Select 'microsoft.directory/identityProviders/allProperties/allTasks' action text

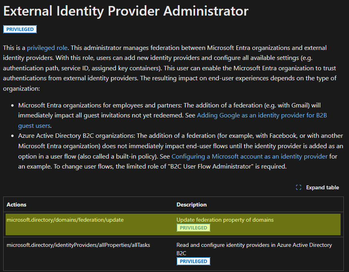pos(78,245)
